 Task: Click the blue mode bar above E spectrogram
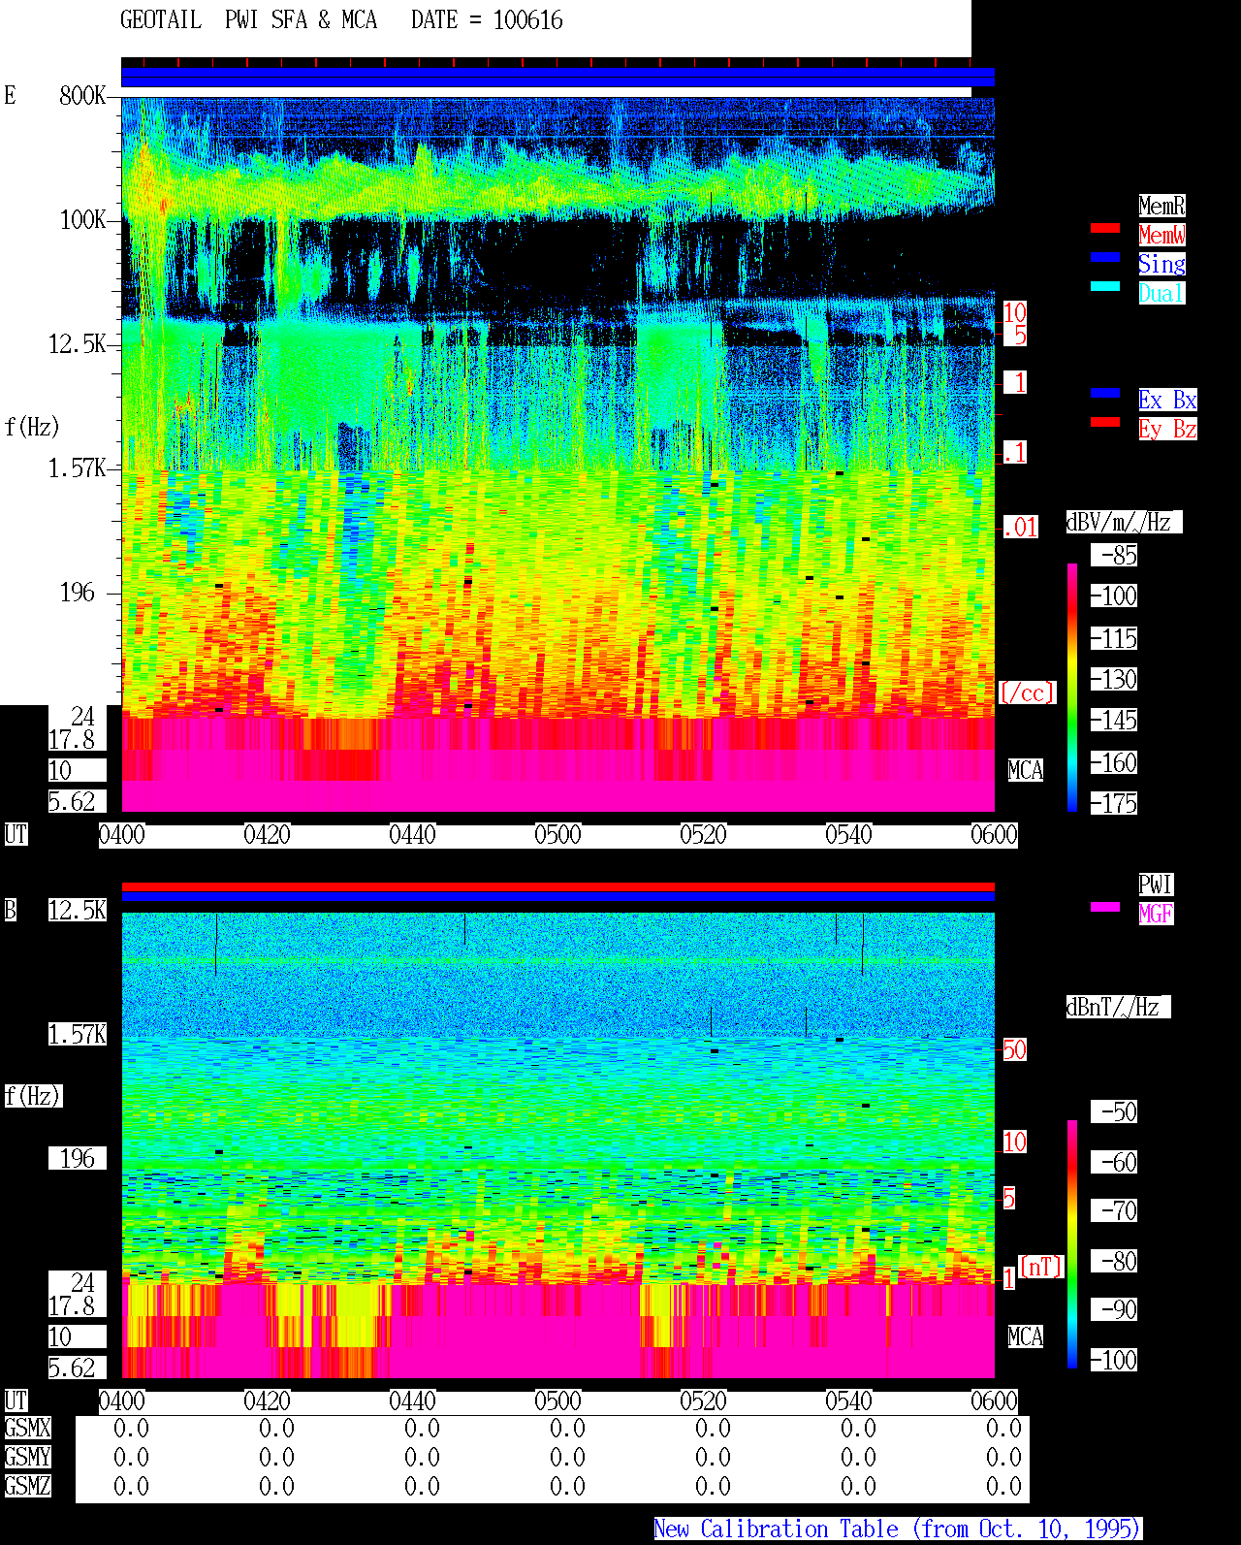pos(557,78)
